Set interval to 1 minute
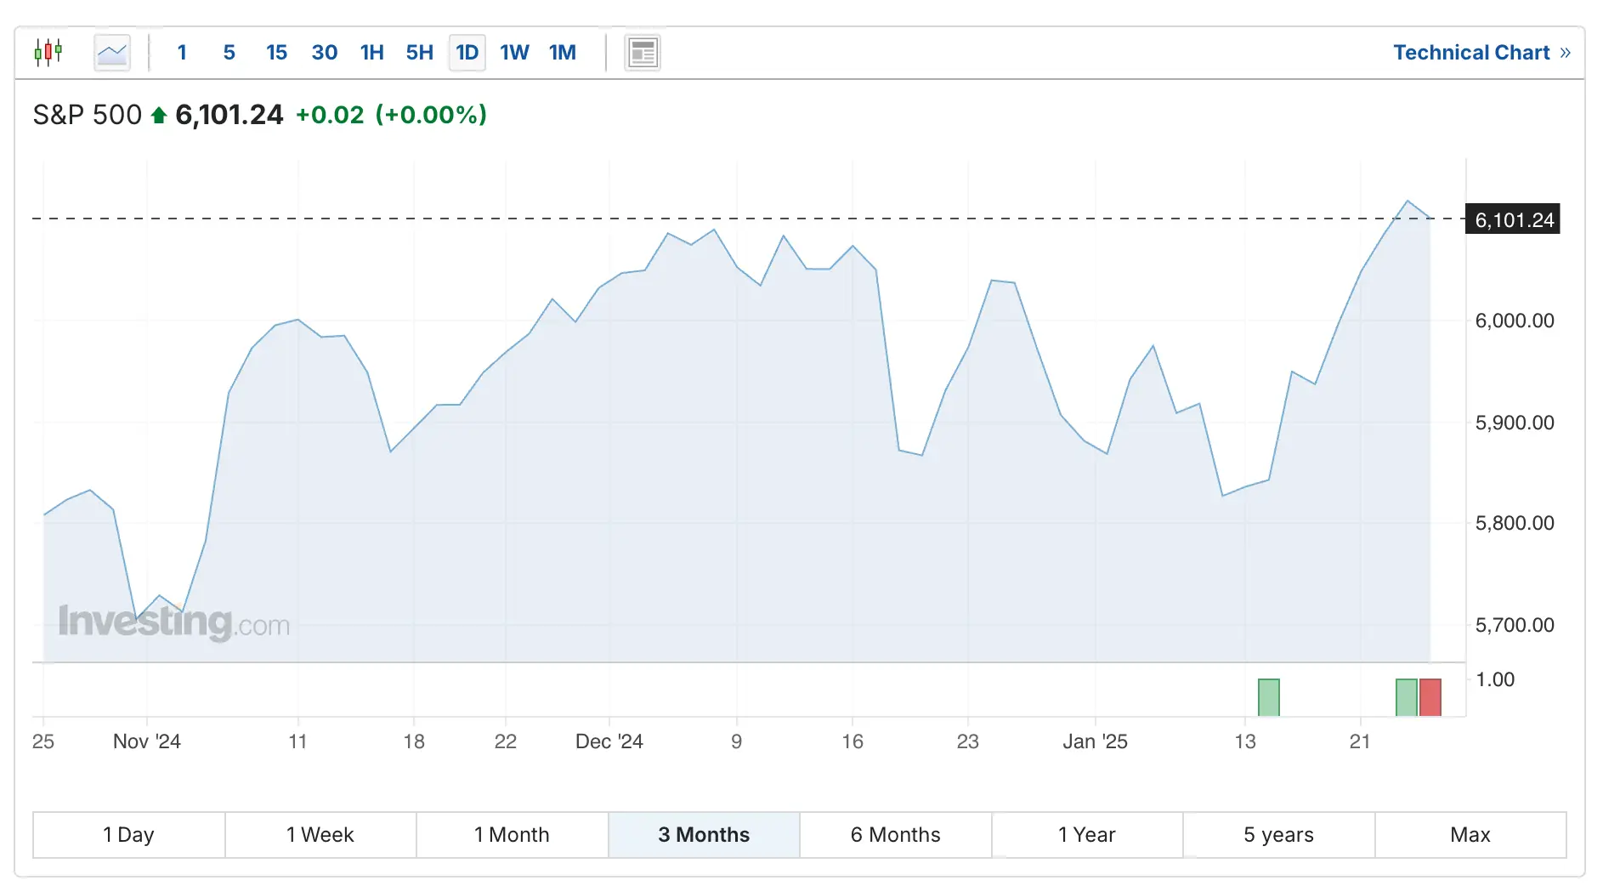 click(182, 53)
